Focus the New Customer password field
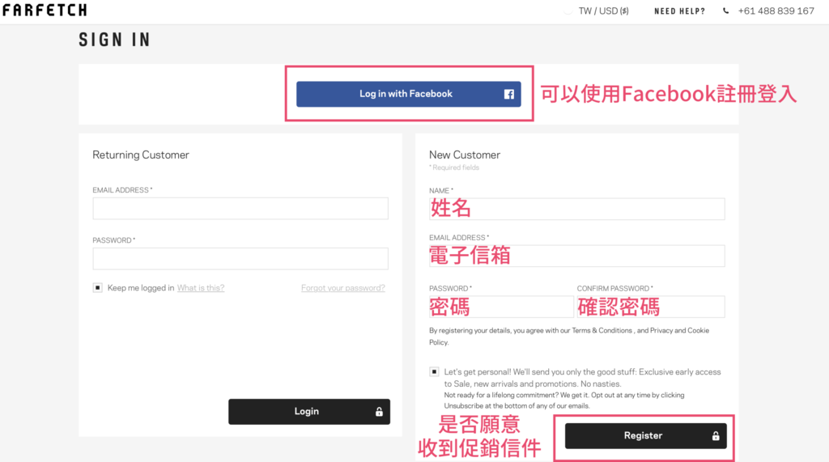Viewport: 829px width, 462px height. [x=501, y=307]
